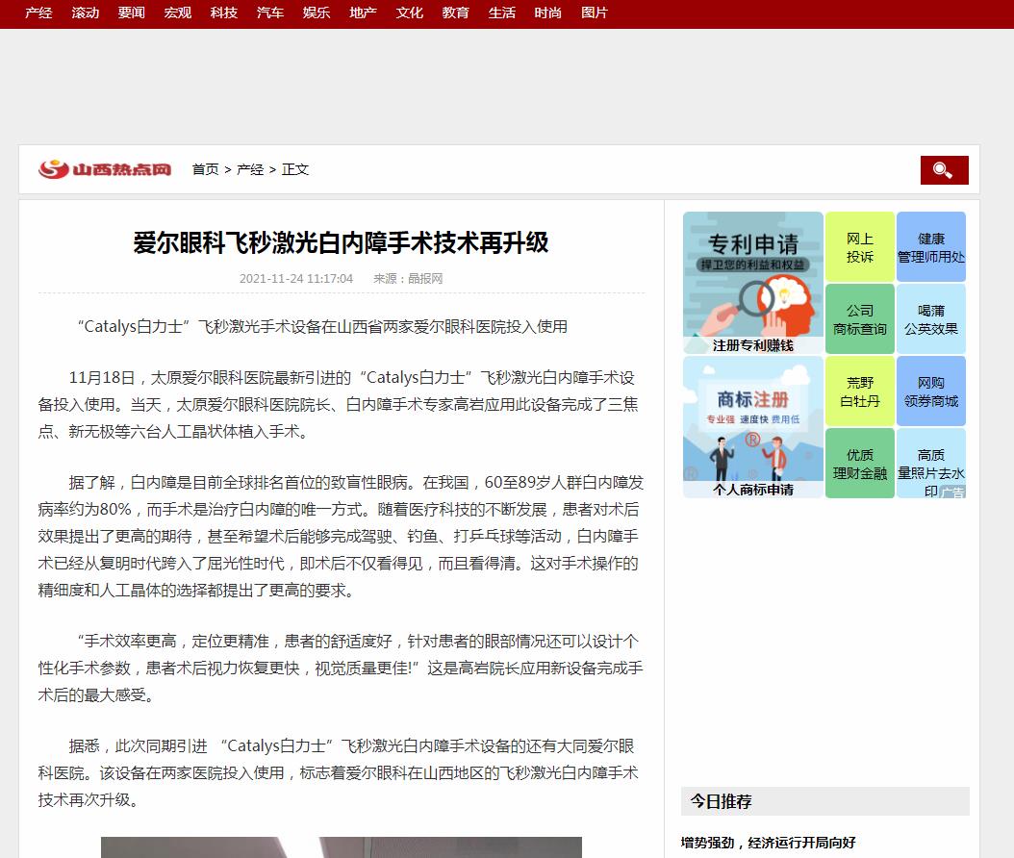Click the 荒野白牡丹 ad tile
The height and width of the screenshot is (858, 1014).
point(860,391)
